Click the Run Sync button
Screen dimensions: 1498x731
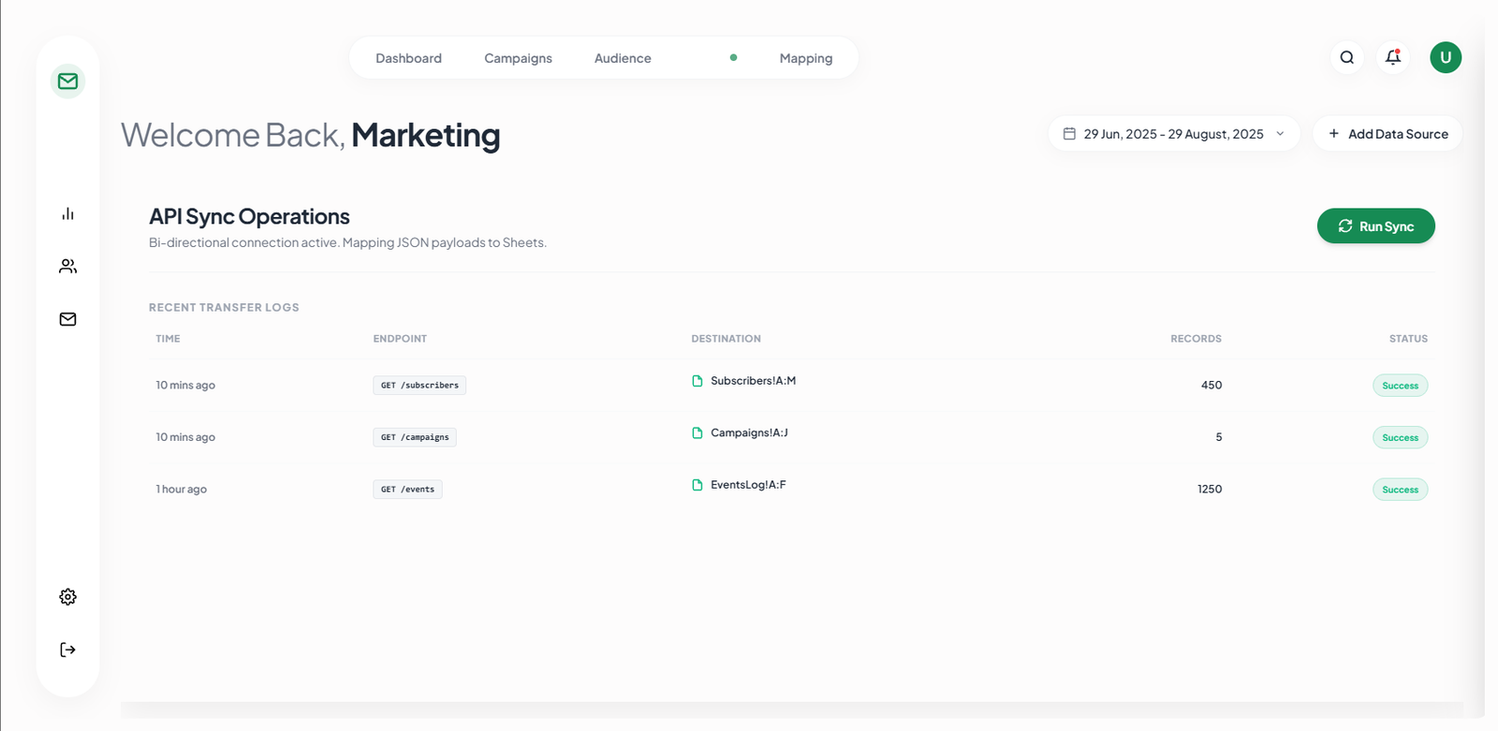tap(1376, 227)
